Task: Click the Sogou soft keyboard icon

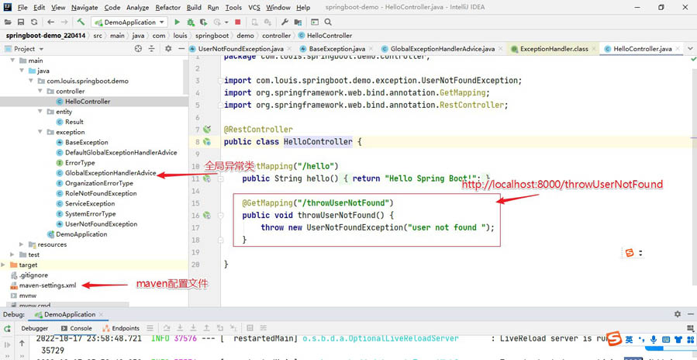Action: pyautogui.click(x=665, y=340)
